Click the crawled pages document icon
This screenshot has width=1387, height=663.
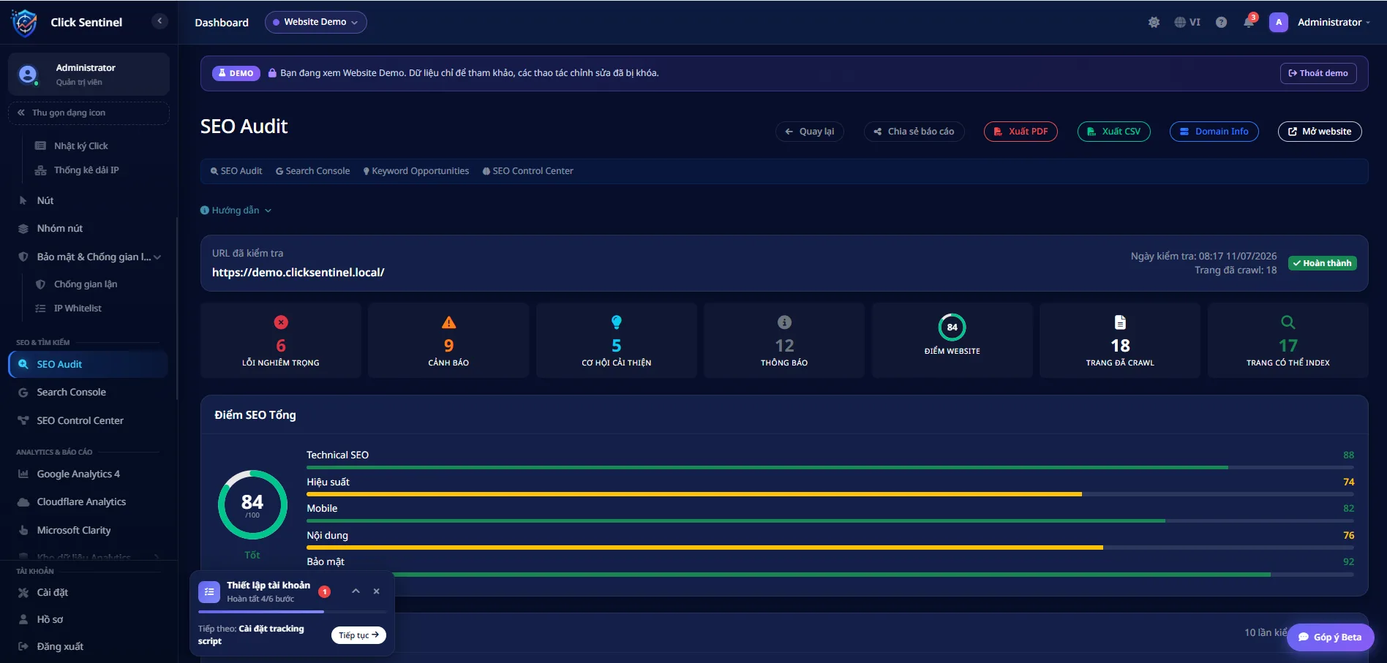pyautogui.click(x=1120, y=322)
